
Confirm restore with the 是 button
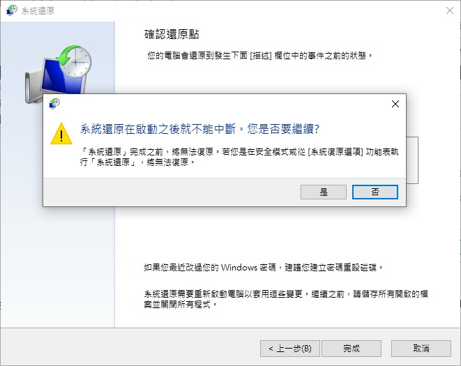tap(324, 192)
